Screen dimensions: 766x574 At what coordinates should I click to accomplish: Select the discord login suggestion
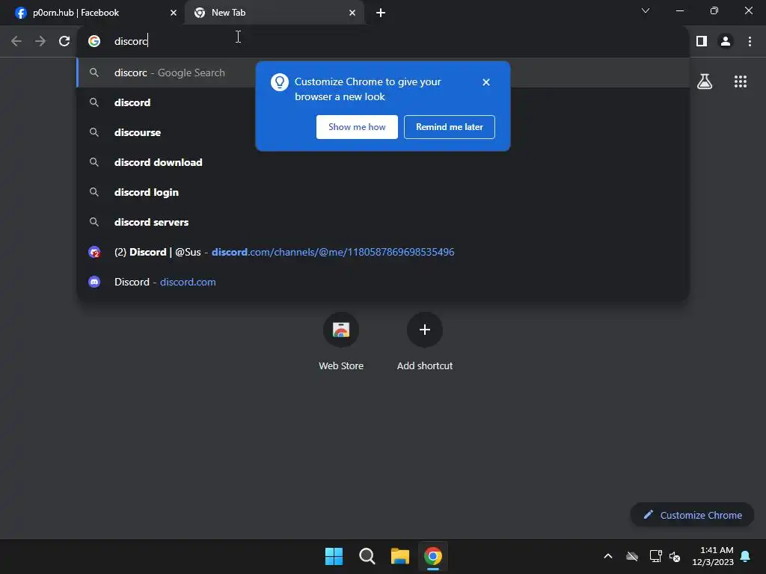[383, 192]
